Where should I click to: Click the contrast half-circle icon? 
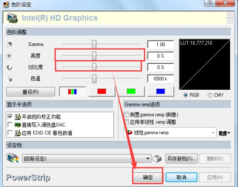pos(9,67)
